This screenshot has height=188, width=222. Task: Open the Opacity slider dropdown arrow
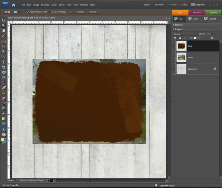[214, 34]
